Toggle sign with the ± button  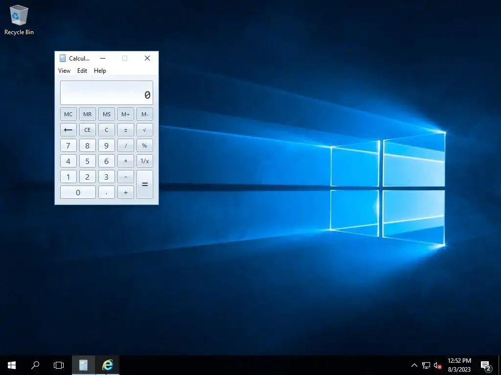[126, 130]
